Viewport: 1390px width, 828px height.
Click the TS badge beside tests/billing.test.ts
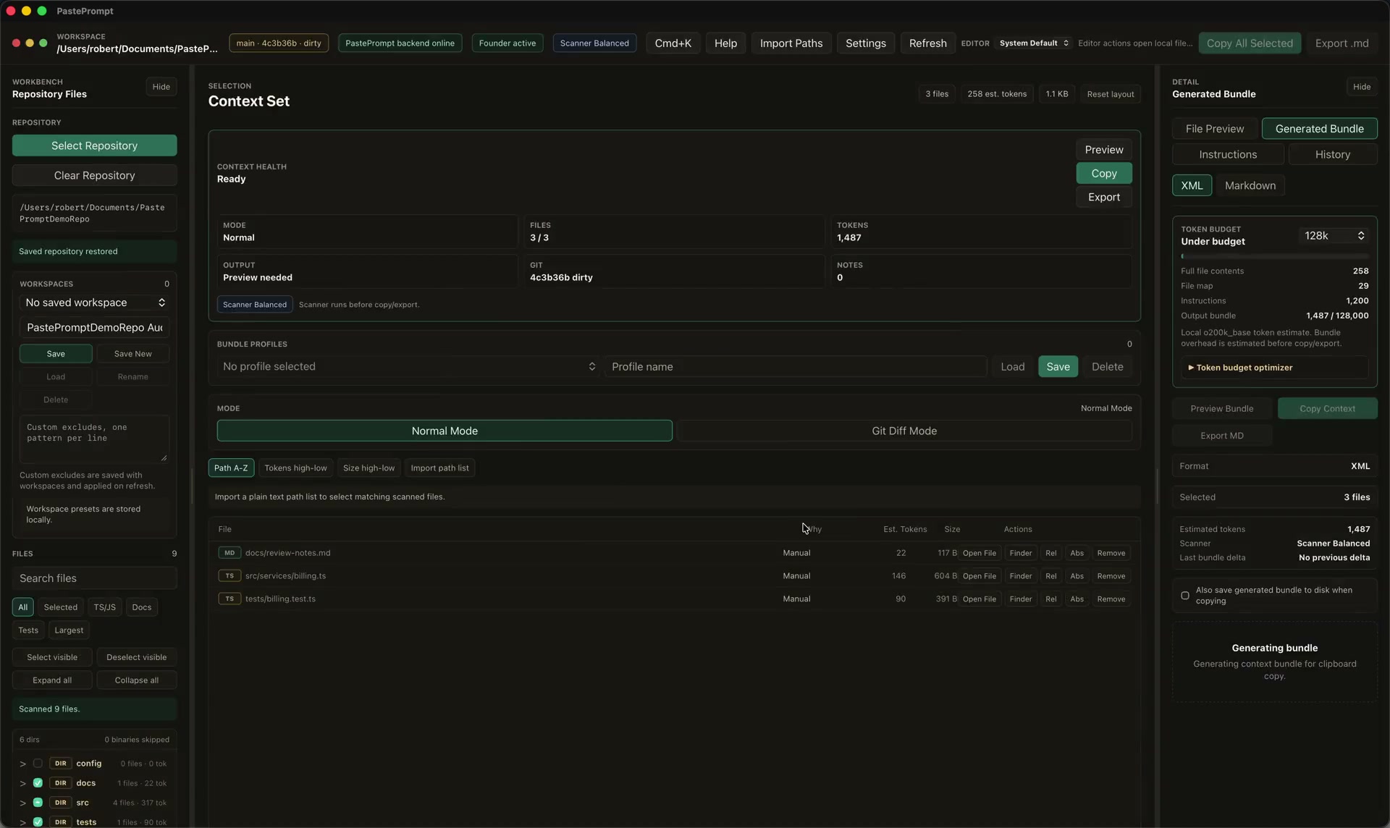(229, 599)
